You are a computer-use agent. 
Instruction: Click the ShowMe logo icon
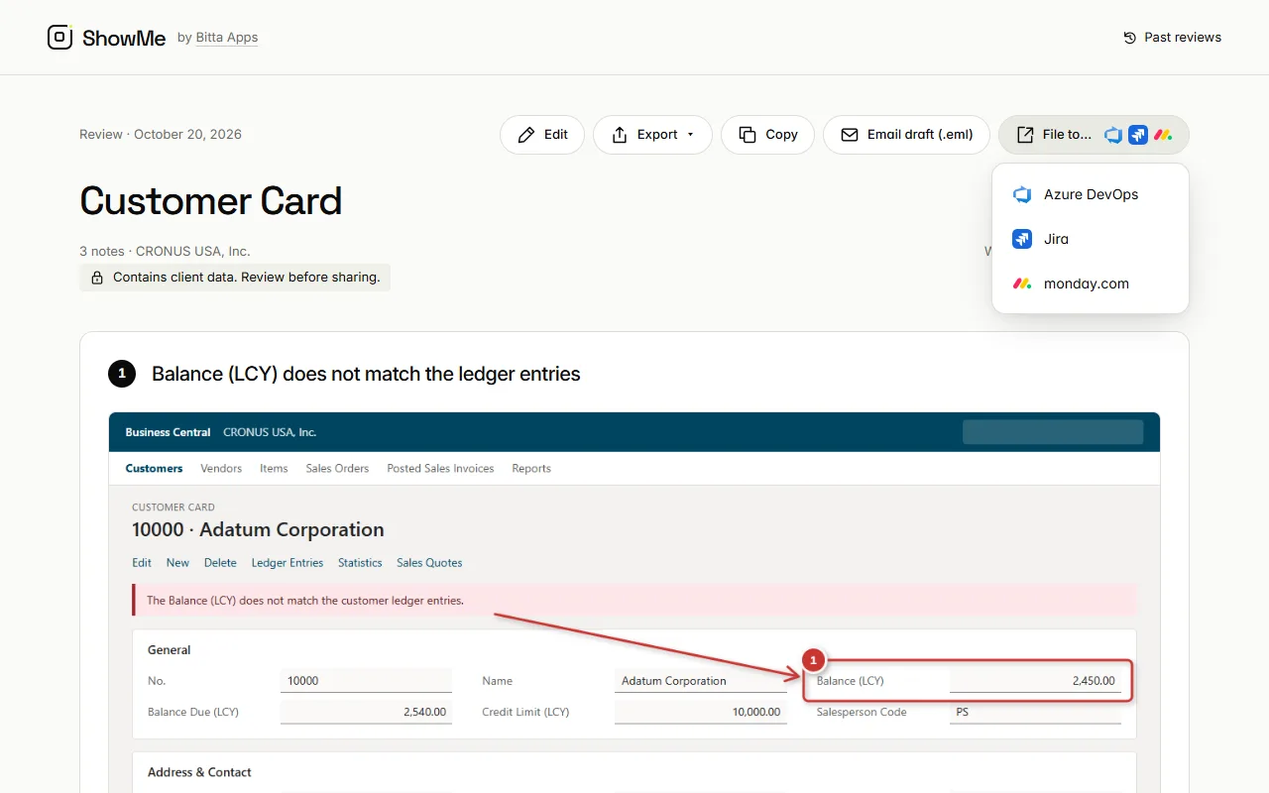(x=60, y=38)
